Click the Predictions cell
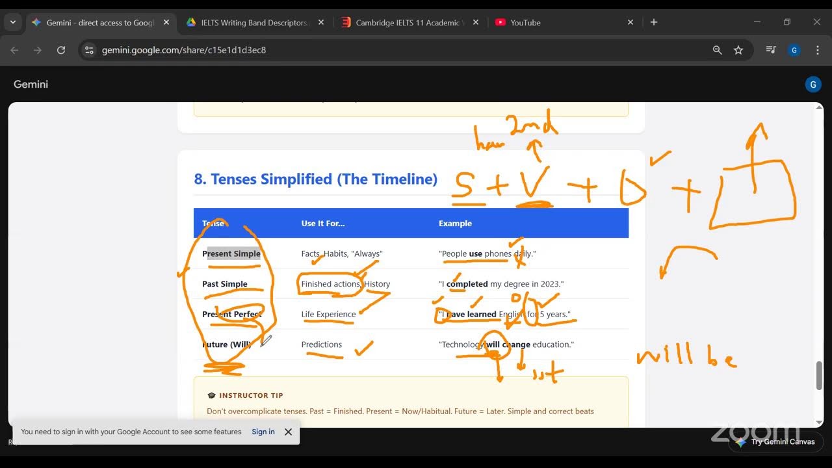 (x=321, y=344)
